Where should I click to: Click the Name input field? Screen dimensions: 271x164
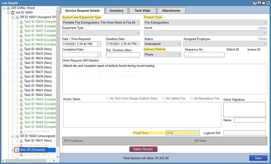tap(250, 120)
